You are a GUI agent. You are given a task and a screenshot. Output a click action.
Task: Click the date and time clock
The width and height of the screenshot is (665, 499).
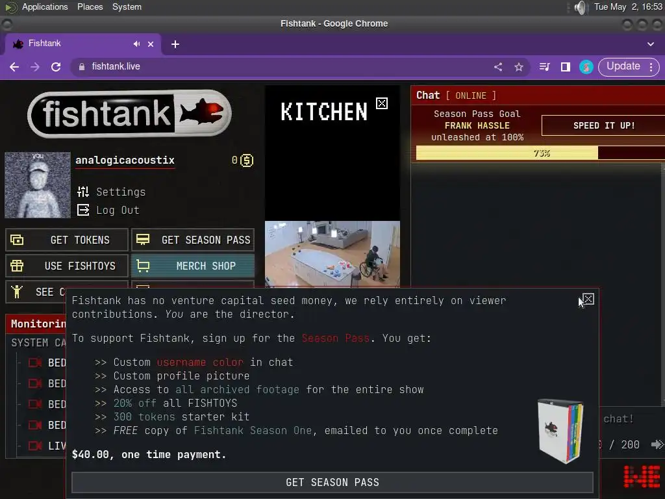628,6
